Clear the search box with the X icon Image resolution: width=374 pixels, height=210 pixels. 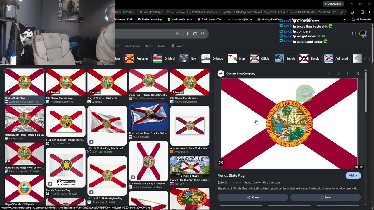click(178, 34)
